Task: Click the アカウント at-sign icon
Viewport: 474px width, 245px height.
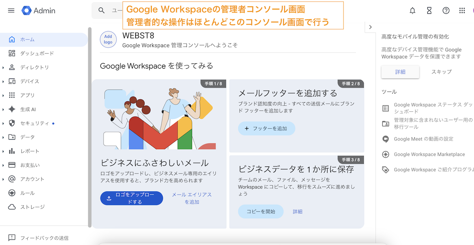Action: tap(12, 179)
